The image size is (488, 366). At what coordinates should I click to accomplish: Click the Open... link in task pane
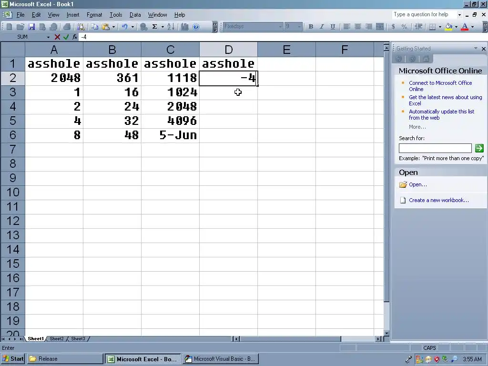(x=417, y=184)
